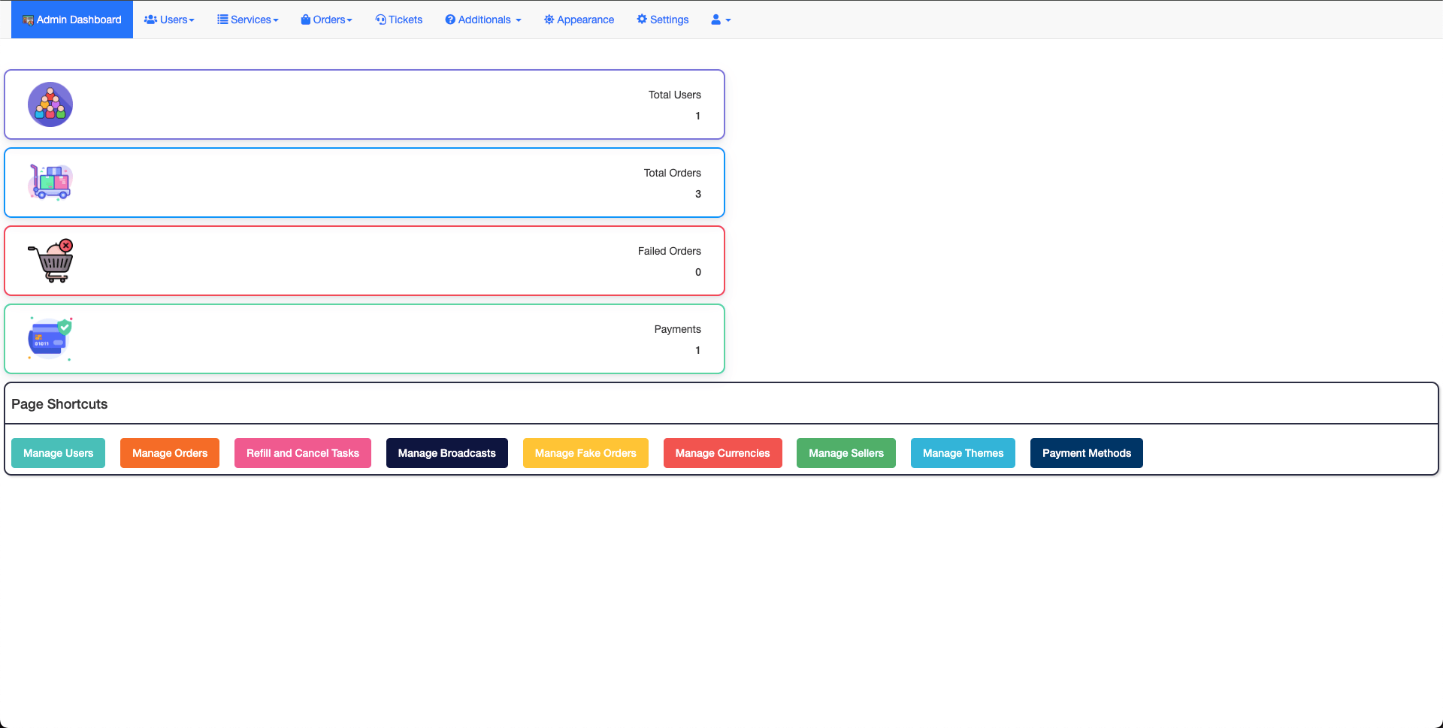
Task: Click the Admin Dashboard icon
Action: [x=28, y=20]
